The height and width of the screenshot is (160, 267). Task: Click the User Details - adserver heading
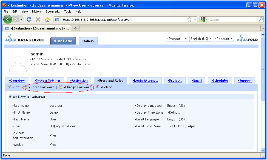click(27, 97)
